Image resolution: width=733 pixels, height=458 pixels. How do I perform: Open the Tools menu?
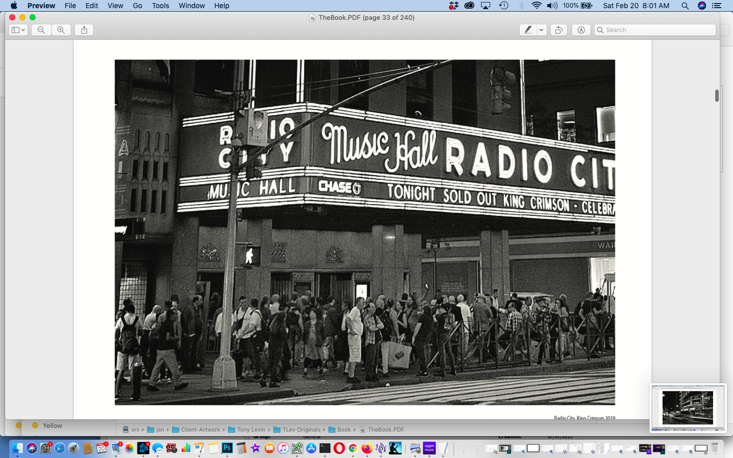pyautogui.click(x=160, y=6)
